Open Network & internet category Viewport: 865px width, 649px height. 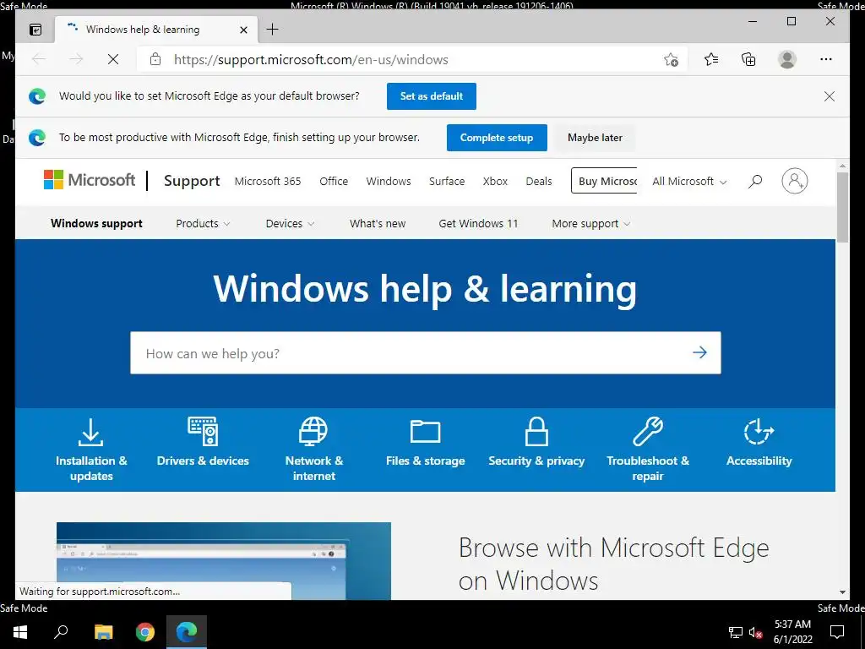click(314, 450)
